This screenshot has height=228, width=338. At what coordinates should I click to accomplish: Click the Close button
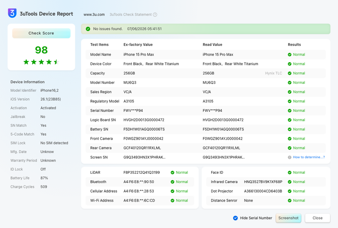click(318, 218)
